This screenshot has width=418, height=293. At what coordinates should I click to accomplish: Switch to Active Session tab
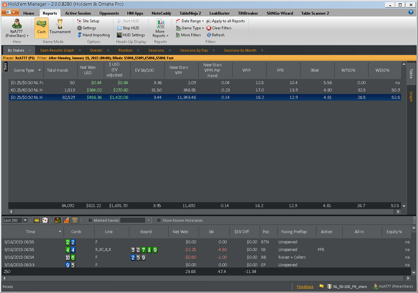(x=78, y=13)
